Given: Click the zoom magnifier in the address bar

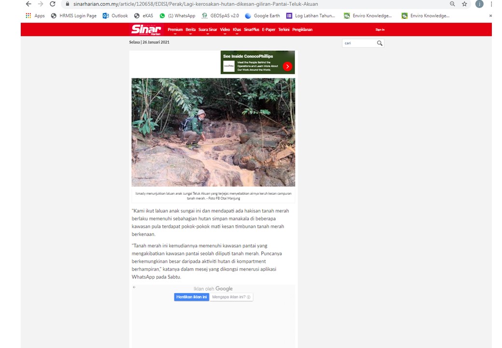Looking at the screenshot, I should click(452, 4).
